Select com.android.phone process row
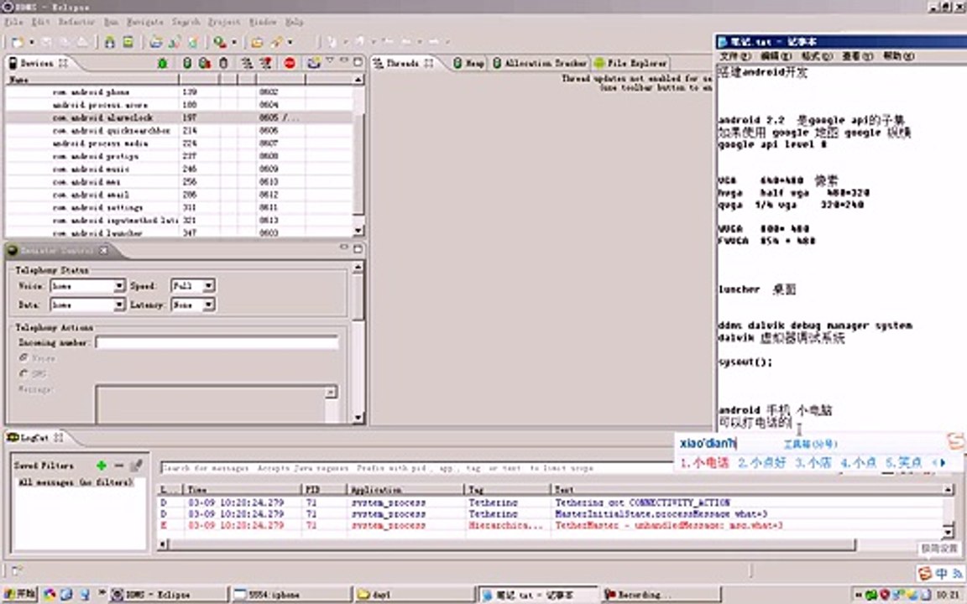This screenshot has width=967, height=604. click(x=179, y=91)
